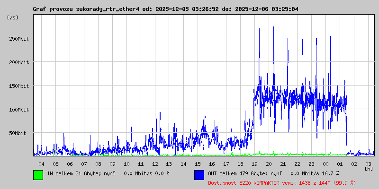Click hour label '14' on time axis
Viewport: 379px width, 189px height.
tap(183, 164)
